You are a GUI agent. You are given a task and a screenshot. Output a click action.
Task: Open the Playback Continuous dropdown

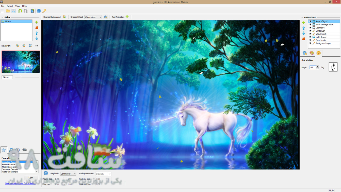pyautogui.click(x=68, y=174)
